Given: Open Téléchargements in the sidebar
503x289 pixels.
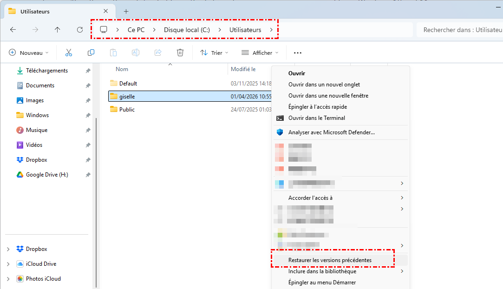Looking at the screenshot, I should [x=46, y=71].
